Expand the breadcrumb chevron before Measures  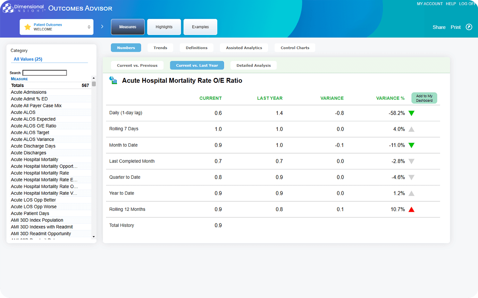(102, 27)
